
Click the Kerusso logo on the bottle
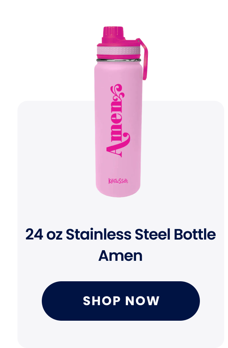[118, 181]
